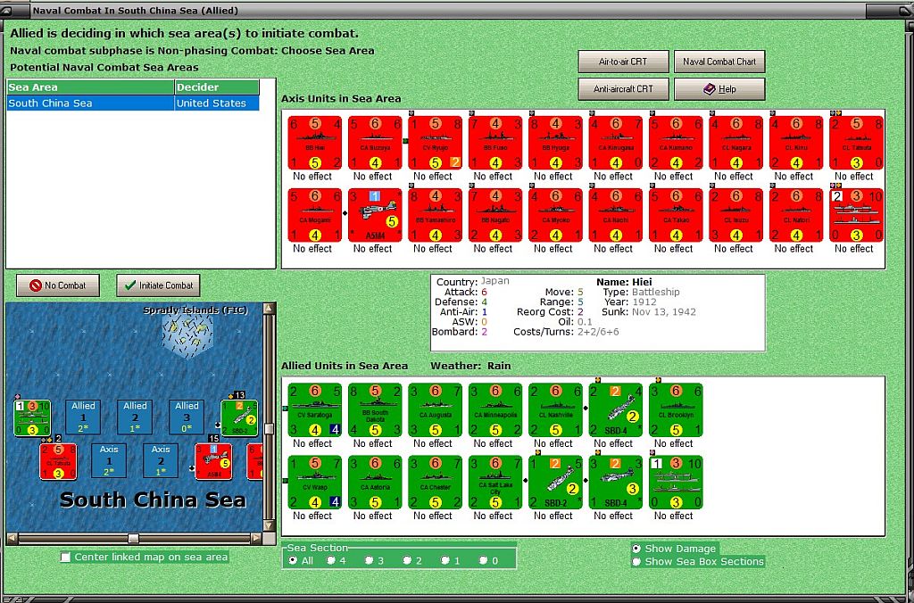Select the CL Natori counter
Screen dimensions: 914x603
(x=796, y=215)
